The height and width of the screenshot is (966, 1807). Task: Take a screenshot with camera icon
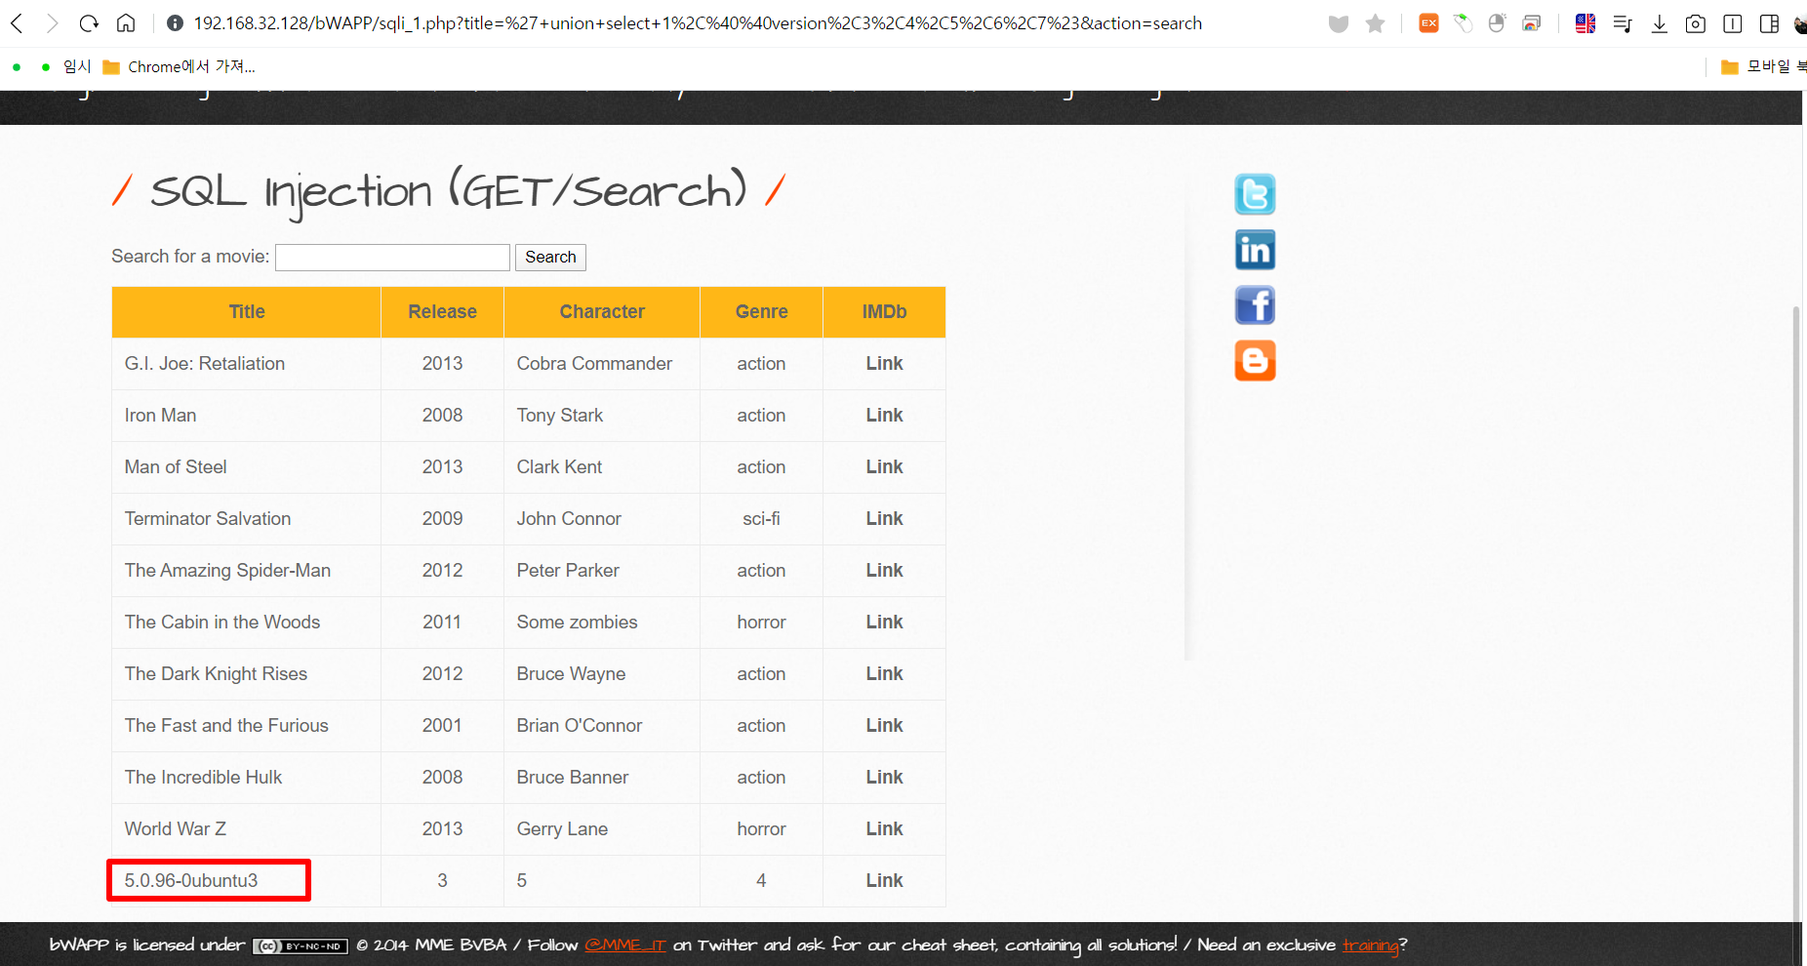click(x=1696, y=23)
